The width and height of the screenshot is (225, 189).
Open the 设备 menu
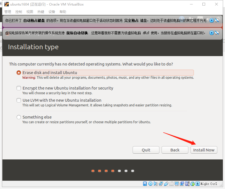point(52,12)
